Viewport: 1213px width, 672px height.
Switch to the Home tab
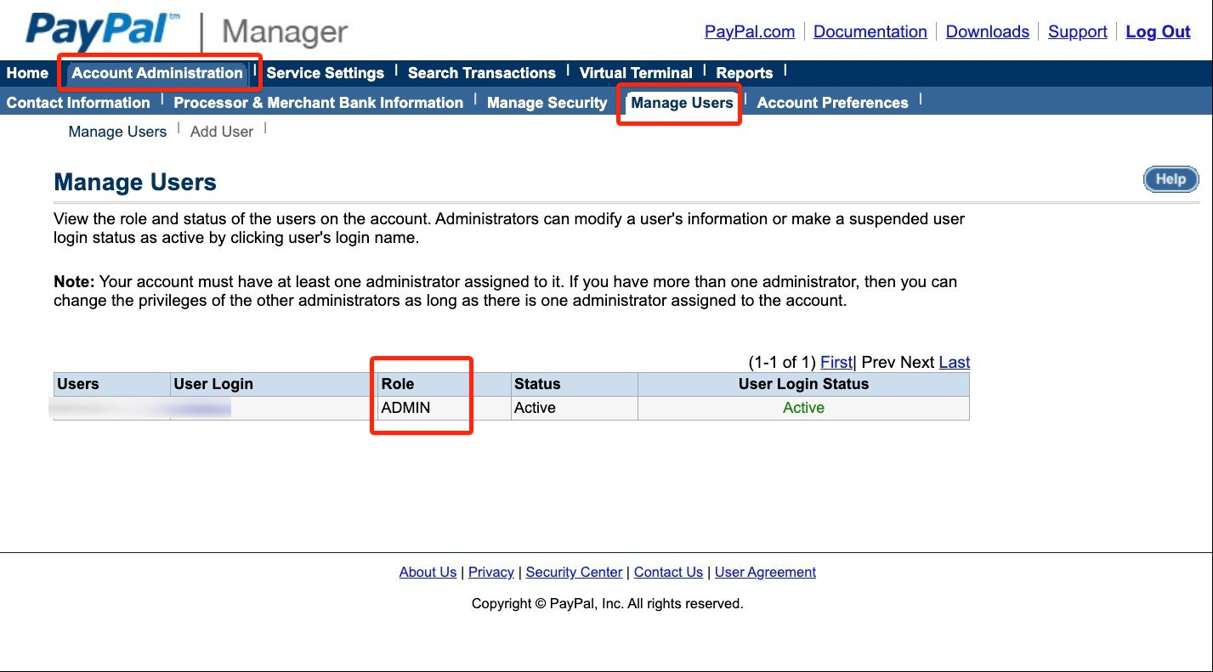(27, 73)
